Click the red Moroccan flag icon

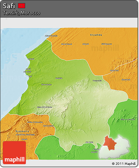[x=21, y=6]
